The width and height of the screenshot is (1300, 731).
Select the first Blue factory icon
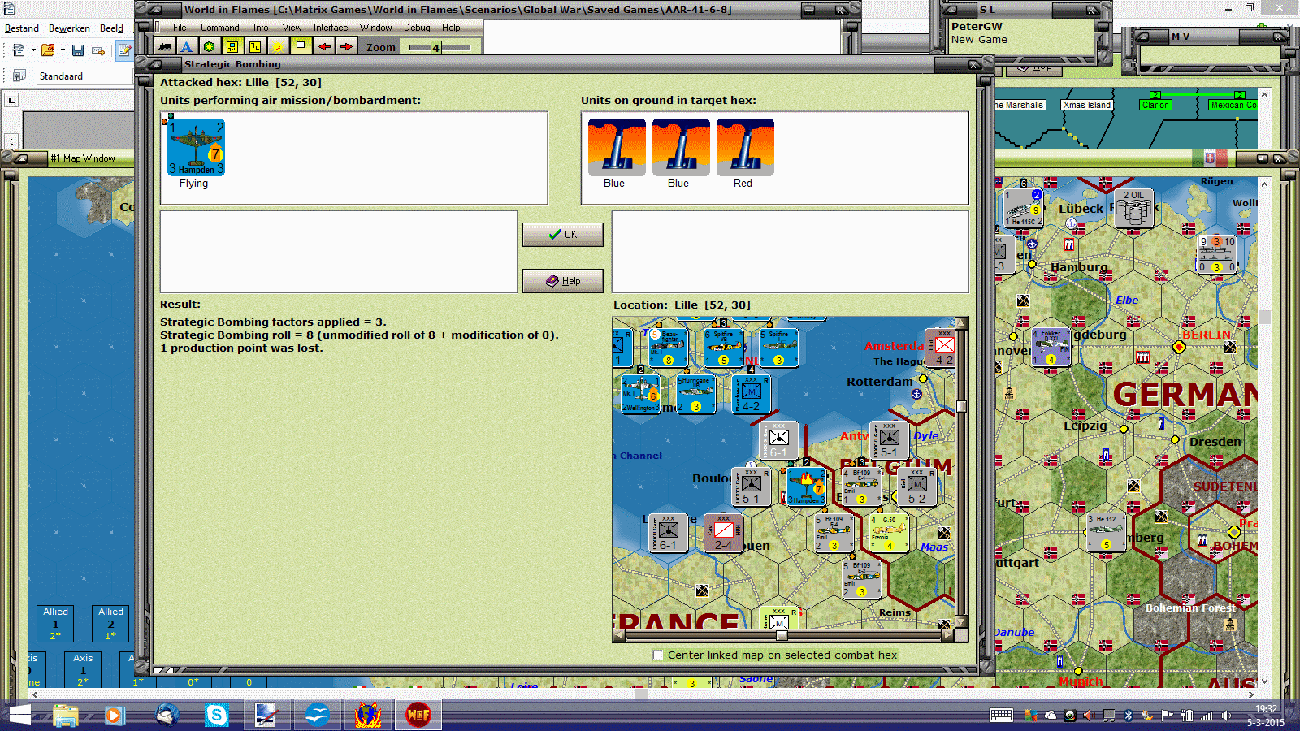point(617,147)
